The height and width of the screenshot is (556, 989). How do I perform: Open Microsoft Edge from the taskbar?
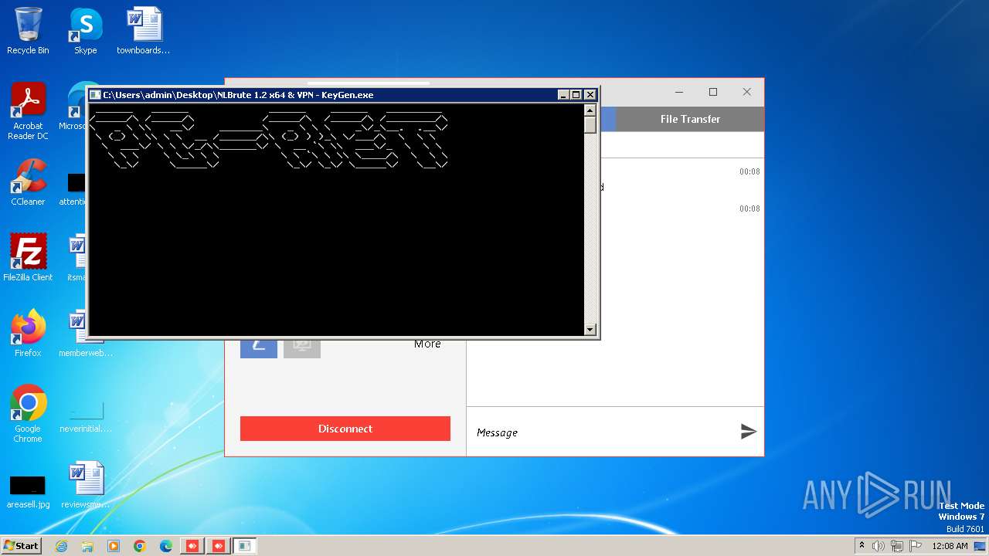(x=166, y=546)
